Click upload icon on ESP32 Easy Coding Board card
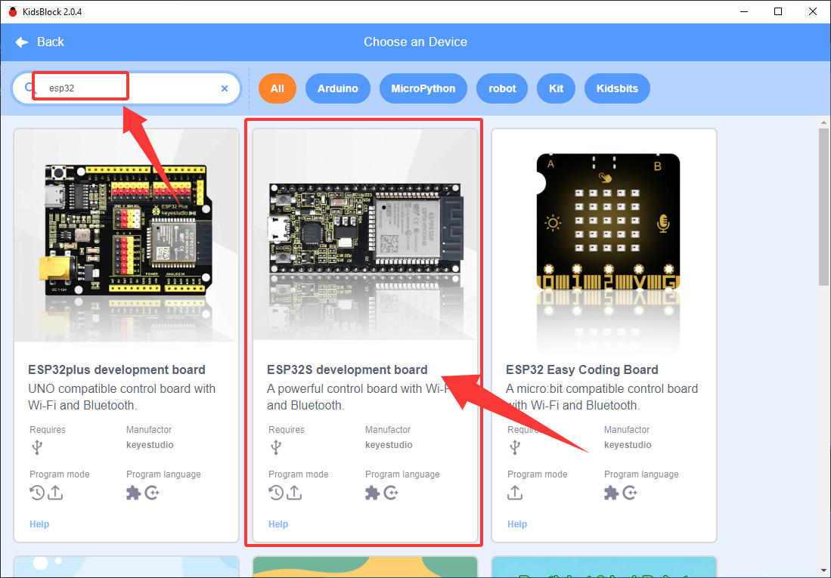The height and width of the screenshot is (578, 831). coord(515,493)
